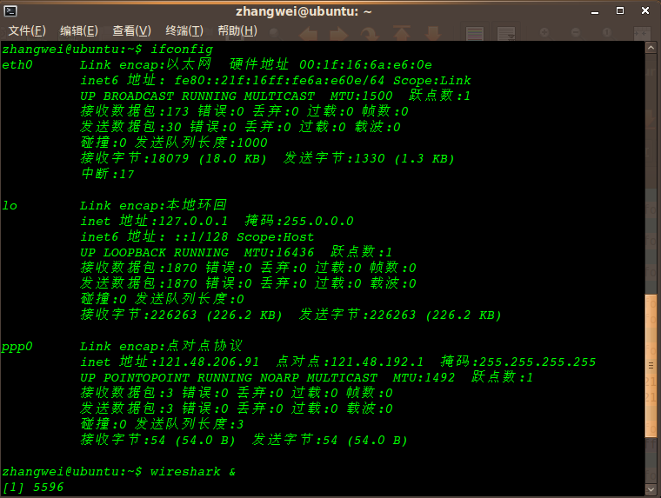Click 发送队列长度:3 on ppp0
Image resolution: width=661 pixels, height=498 pixels.
click(190, 424)
